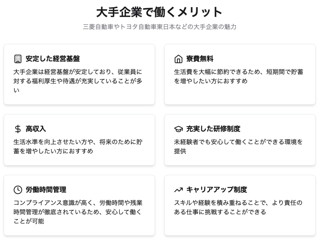Click the house icon beside 寮費無料
Viewport: 322px width, 243px height.
pos(178,59)
